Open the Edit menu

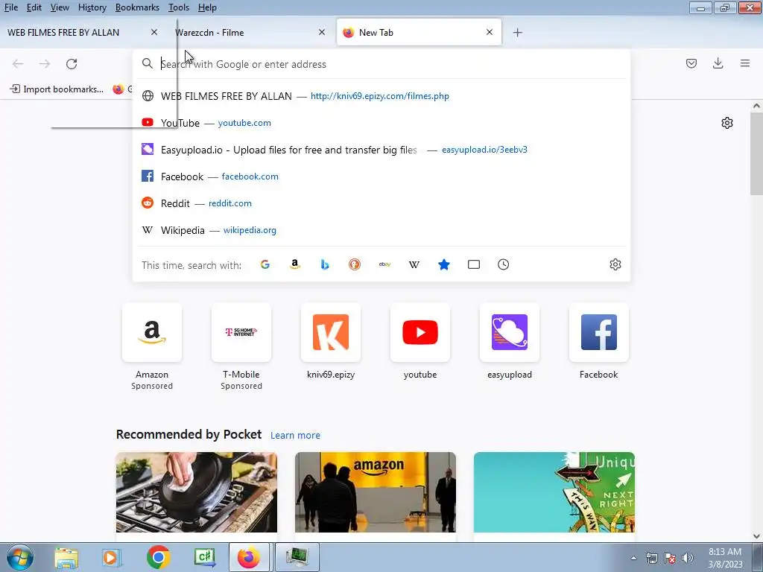[x=34, y=7]
